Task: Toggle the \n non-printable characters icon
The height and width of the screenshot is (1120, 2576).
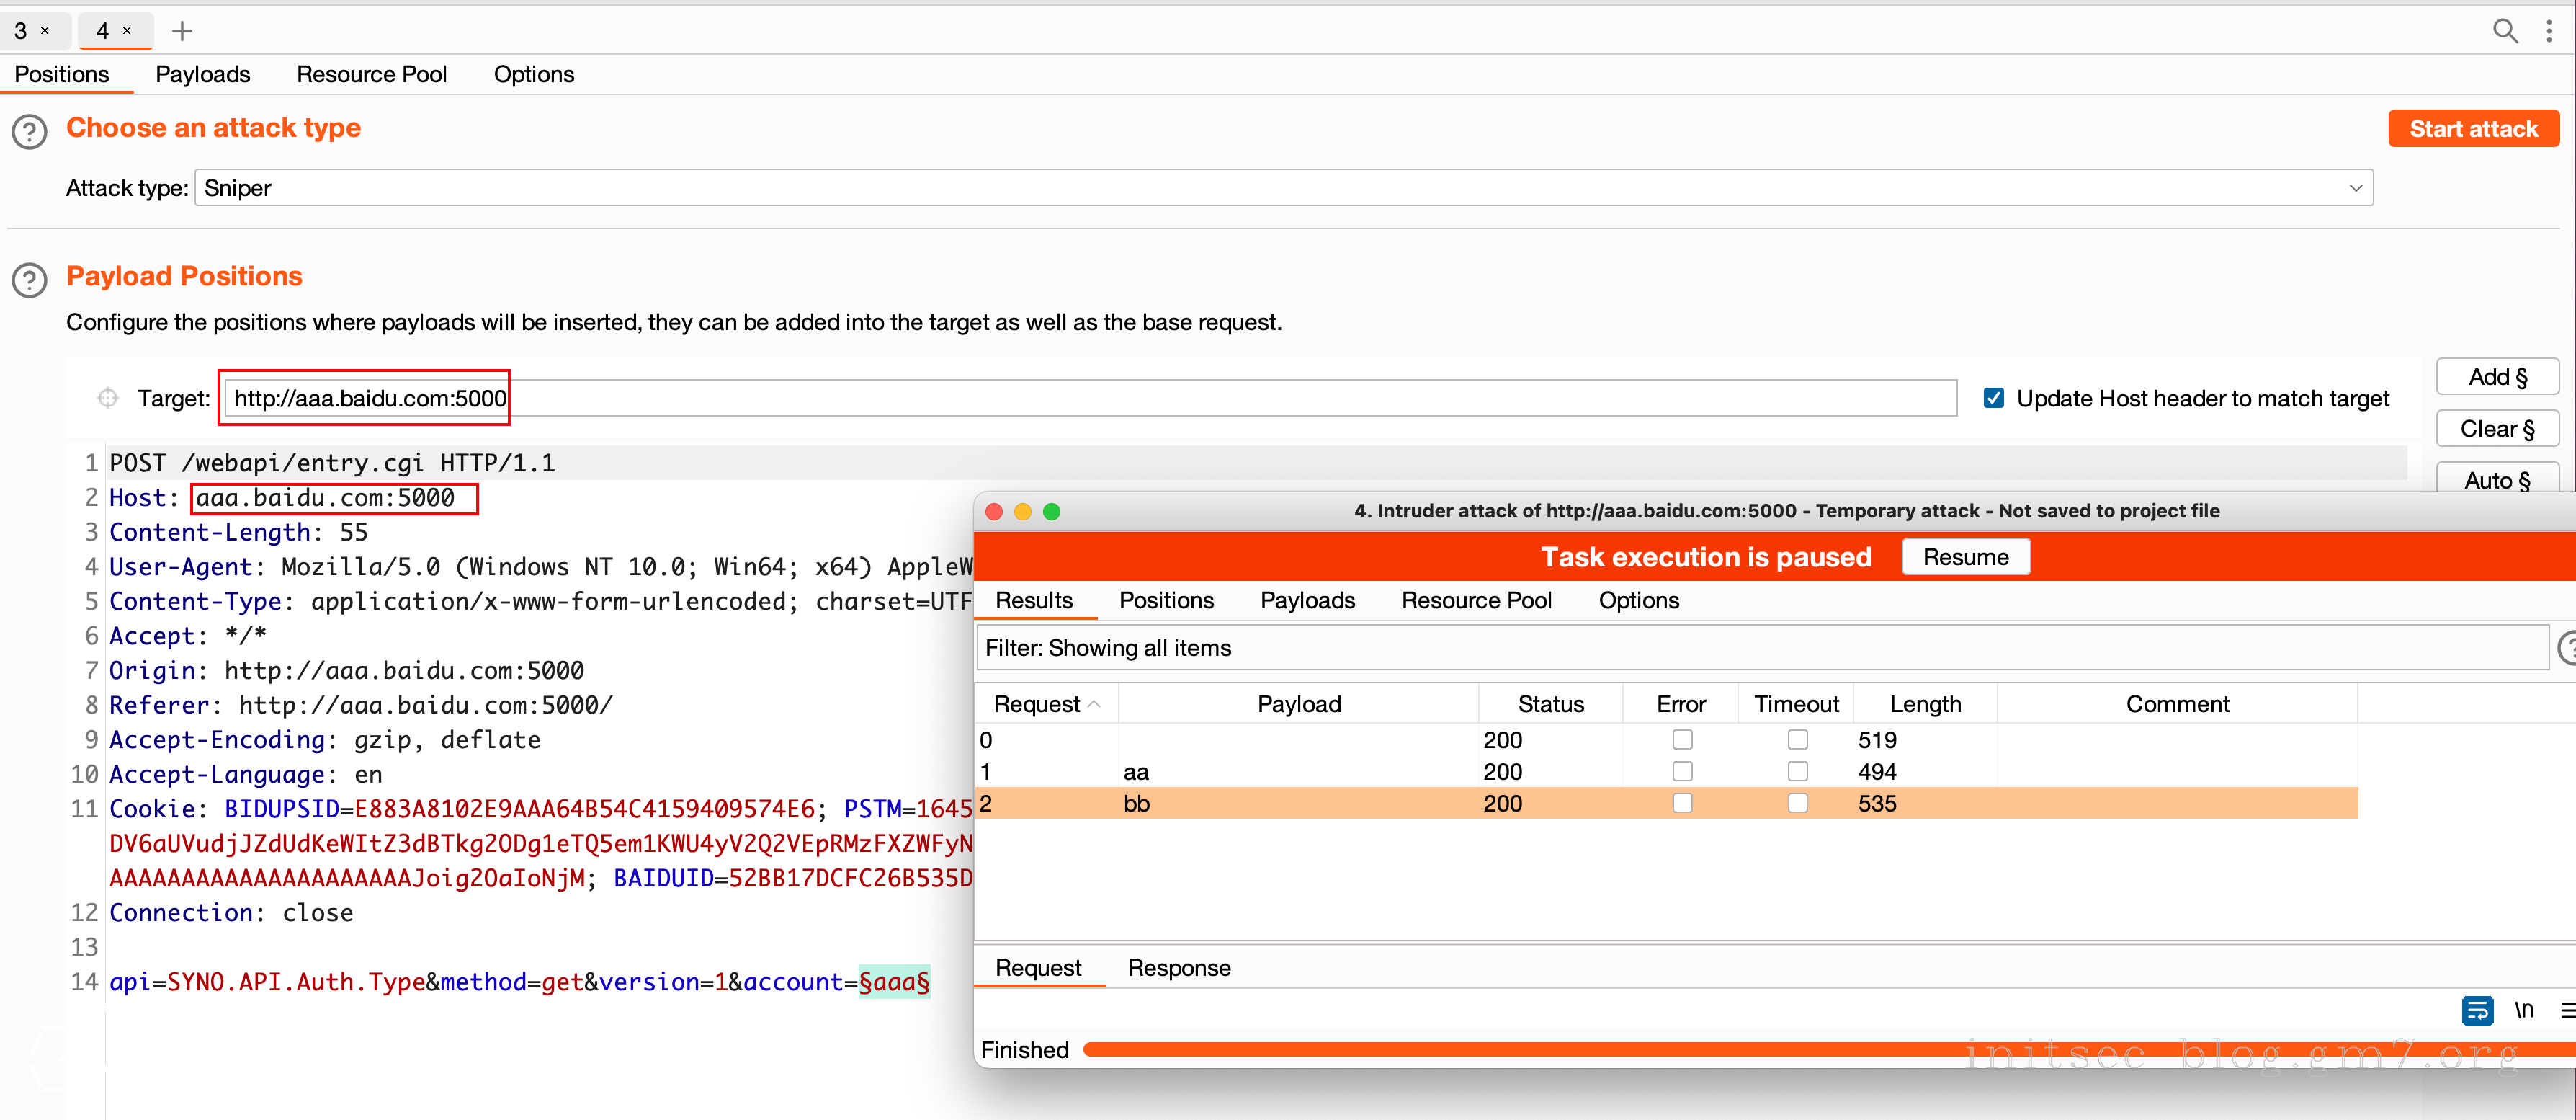Action: click(2523, 1011)
